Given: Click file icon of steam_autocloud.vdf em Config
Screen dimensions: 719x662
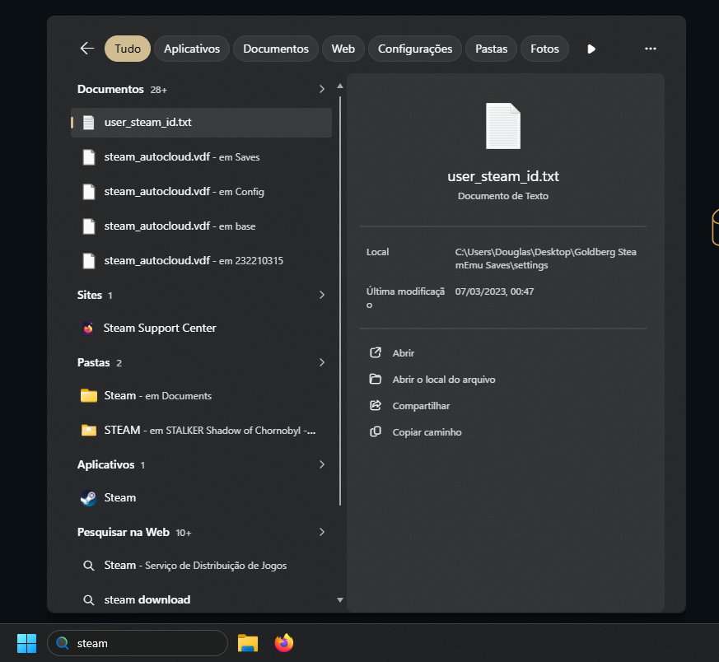Looking at the screenshot, I should tap(88, 192).
